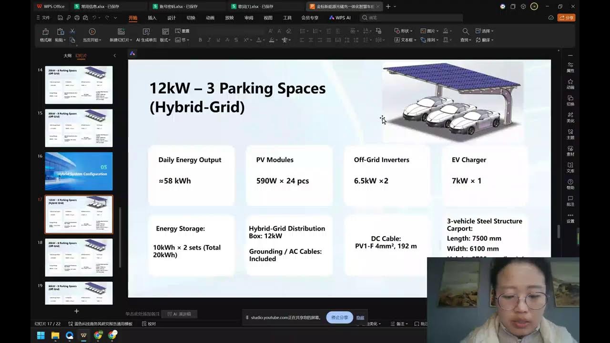The height and width of the screenshot is (343, 610).
Task: Open the 文库 side panel icon
Action: coord(570,167)
